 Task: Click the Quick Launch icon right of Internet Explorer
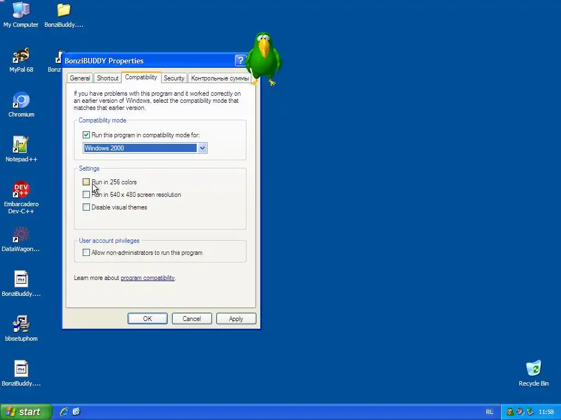click(76, 412)
